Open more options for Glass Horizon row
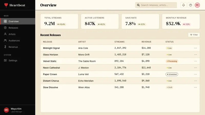Image resolution: width=205 pixels, height=115 pixels. 196,54
